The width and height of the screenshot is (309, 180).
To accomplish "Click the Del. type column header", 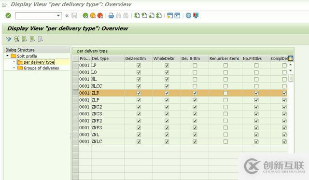I will coord(108,58).
